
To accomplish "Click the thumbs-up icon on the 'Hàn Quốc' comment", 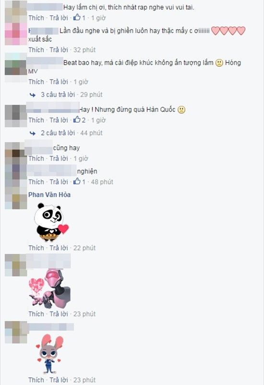I will coord(77,120).
